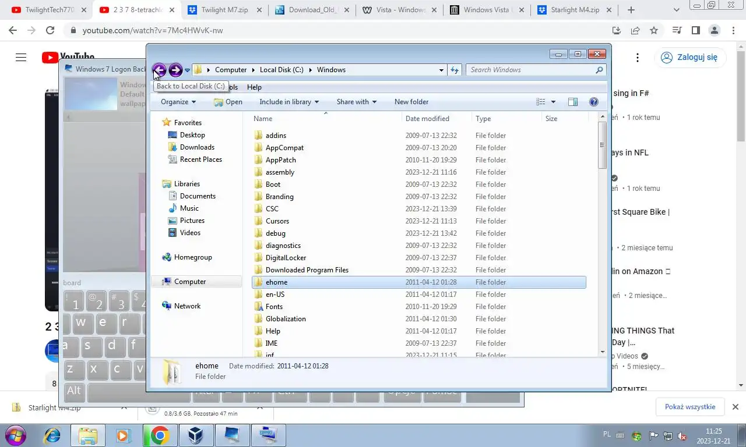Screen dimensions: 746x447
Task: Select the Globalization folder row
Action: click(418, 319)
